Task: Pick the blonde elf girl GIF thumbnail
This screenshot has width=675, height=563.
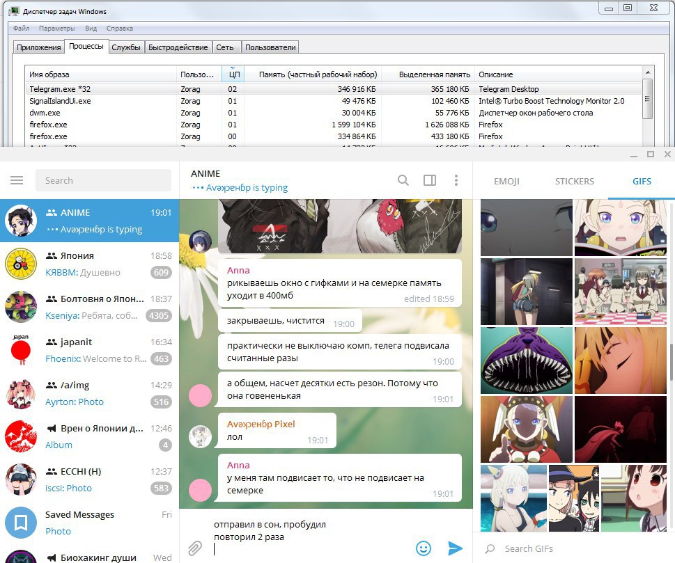Action: pyautogui.click(x=621, y=227)
